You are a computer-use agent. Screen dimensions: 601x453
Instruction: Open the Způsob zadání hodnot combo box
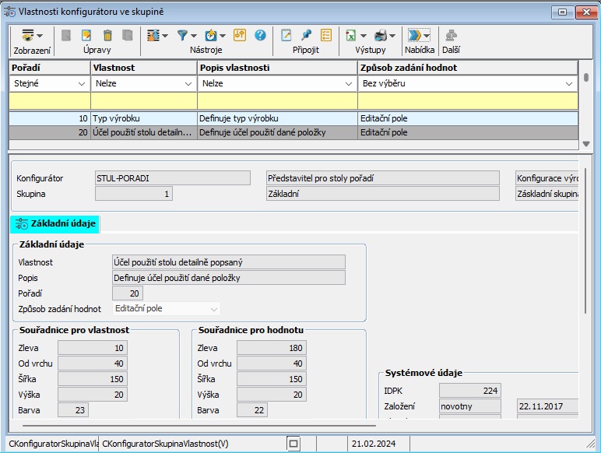pos(214,309)
